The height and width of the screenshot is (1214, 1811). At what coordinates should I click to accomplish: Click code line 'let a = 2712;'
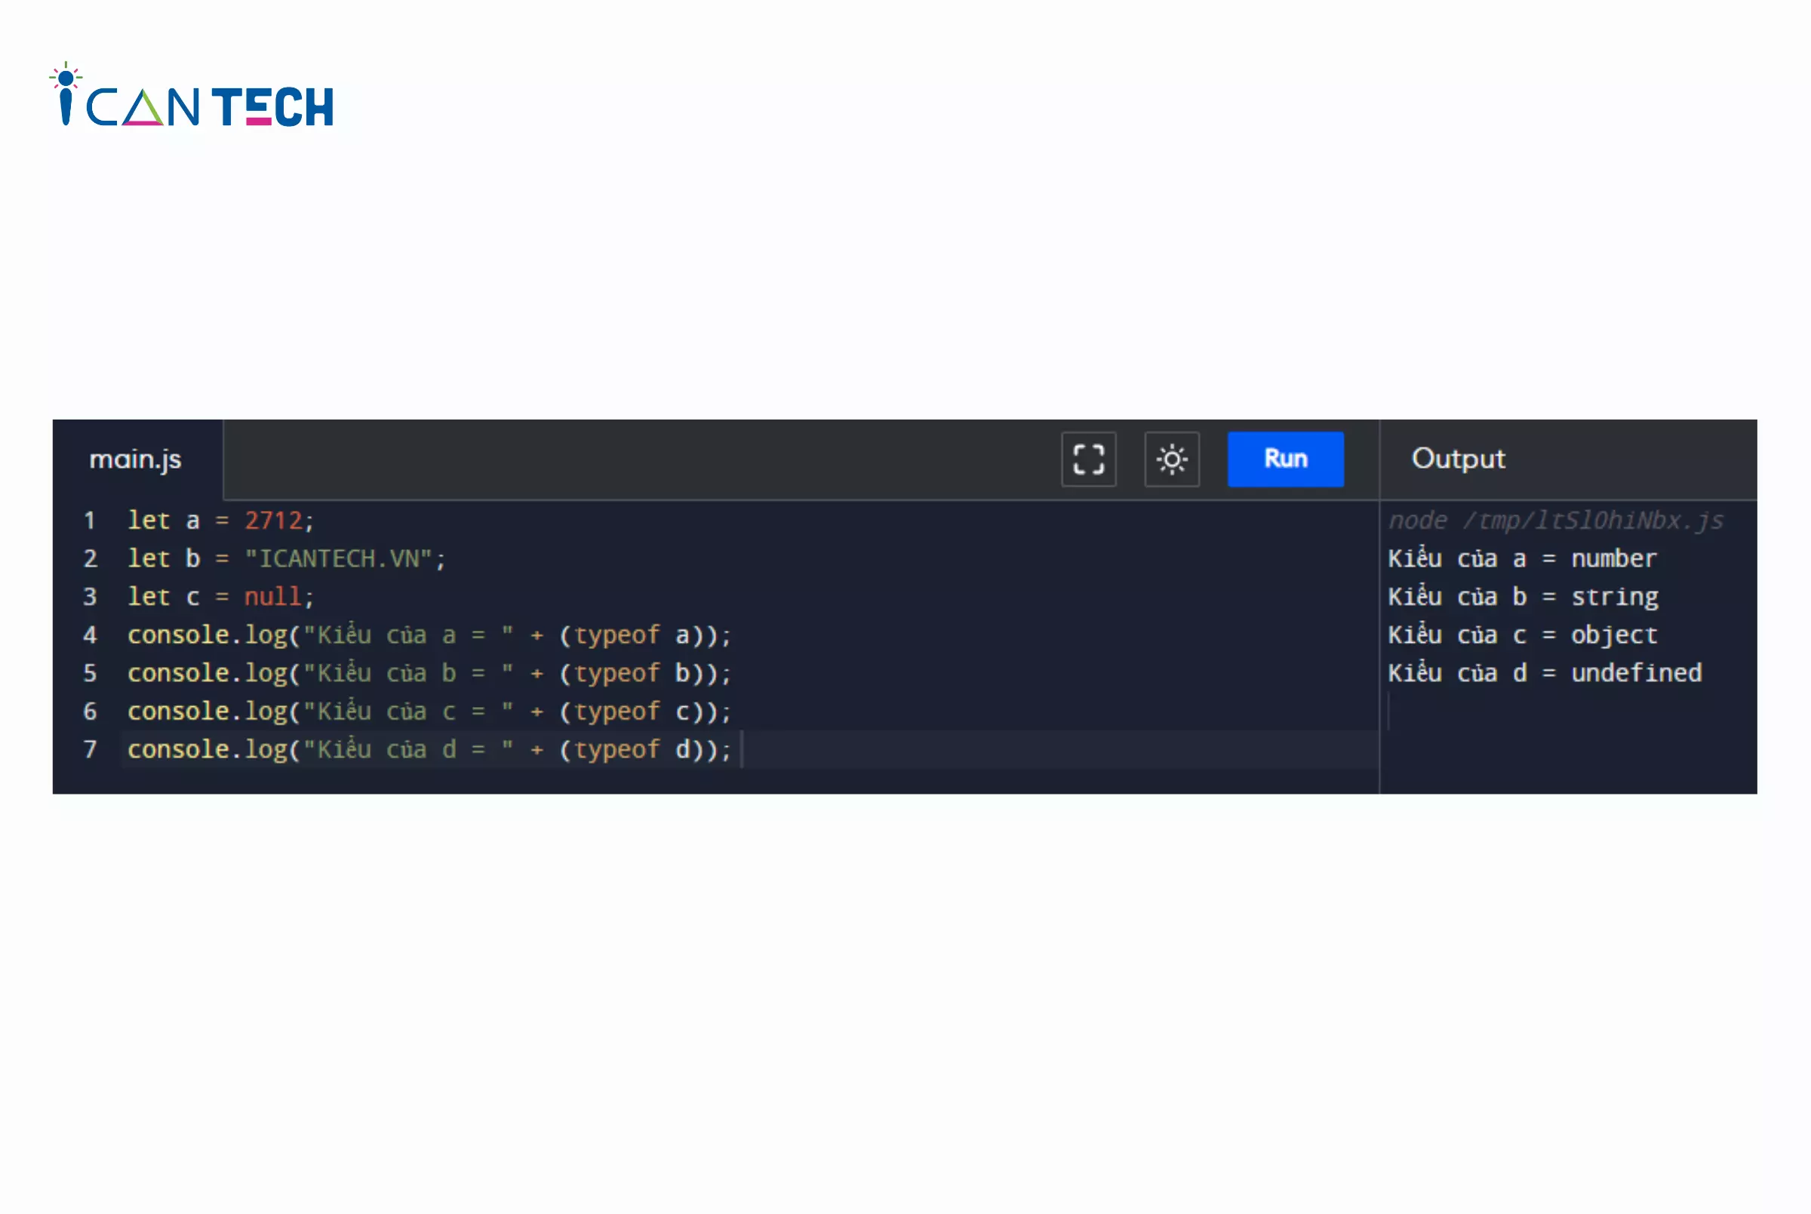click(220, 521)
